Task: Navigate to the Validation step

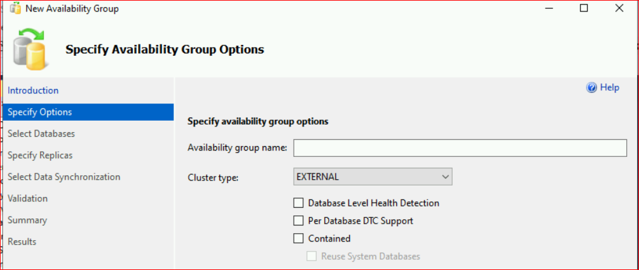Action: click(27, 199)
